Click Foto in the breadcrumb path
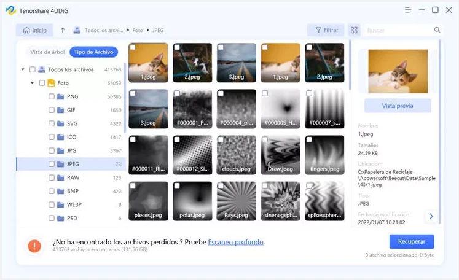 138,30
